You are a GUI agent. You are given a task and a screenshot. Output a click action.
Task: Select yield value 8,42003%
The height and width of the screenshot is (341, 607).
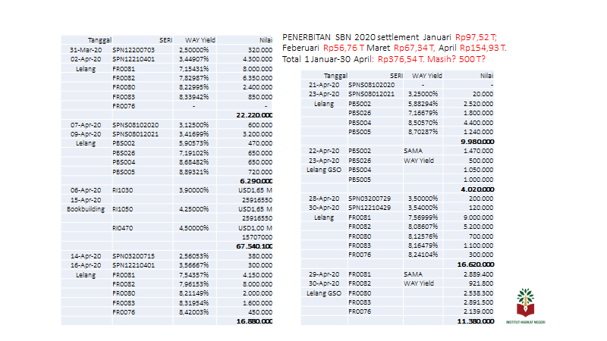coord(193,312)
